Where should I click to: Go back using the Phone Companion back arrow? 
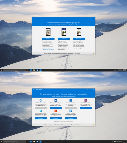coord(34,90)
